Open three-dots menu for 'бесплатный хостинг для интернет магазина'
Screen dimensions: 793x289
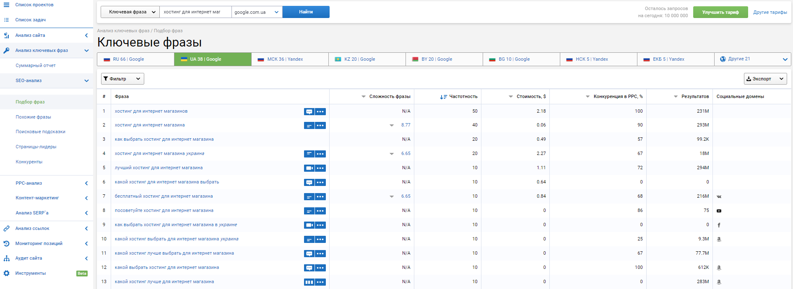click(x=320, y=197)
